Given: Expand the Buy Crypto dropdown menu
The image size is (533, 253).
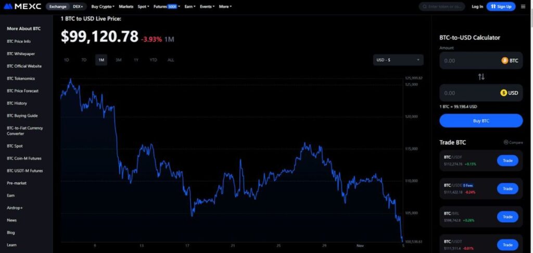Looking at the screenshot, I should pos(103,6).
